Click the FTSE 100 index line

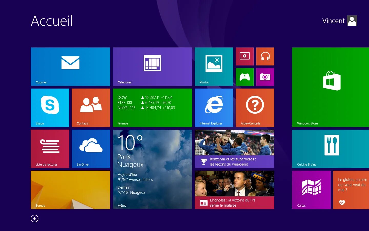point(145,103)
